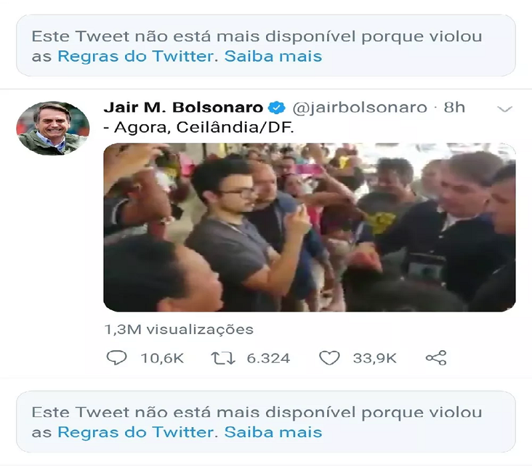Click the @jairbolsonaro handle

[360, 108]
